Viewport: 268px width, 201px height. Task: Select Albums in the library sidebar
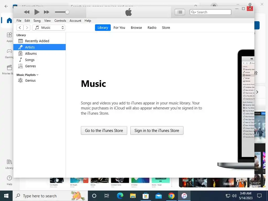pyautogui.click(x=40, y=53)
